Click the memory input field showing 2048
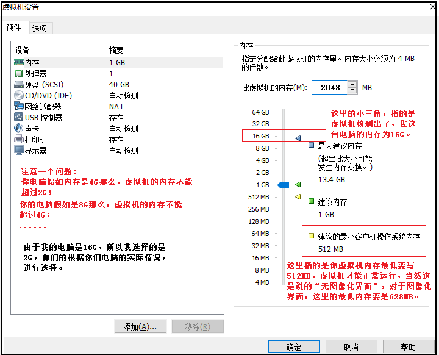Screen dimensions: 439x355 tap(329, 87)
